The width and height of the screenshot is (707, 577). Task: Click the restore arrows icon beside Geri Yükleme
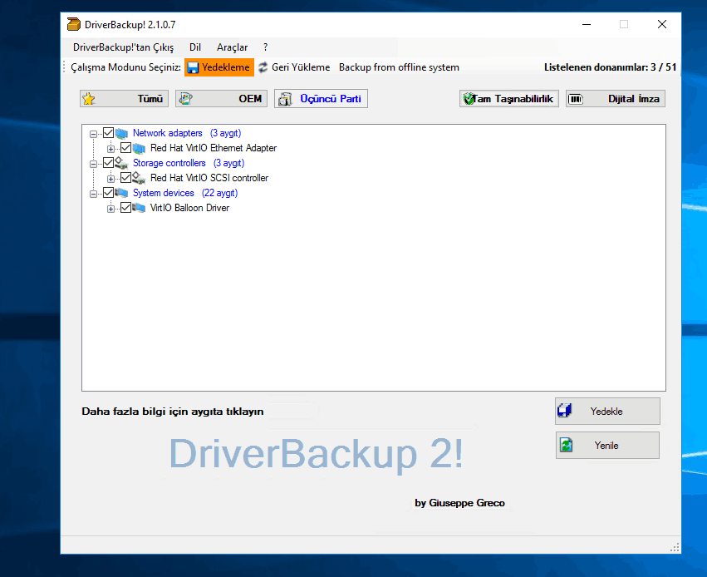(263, 67)
